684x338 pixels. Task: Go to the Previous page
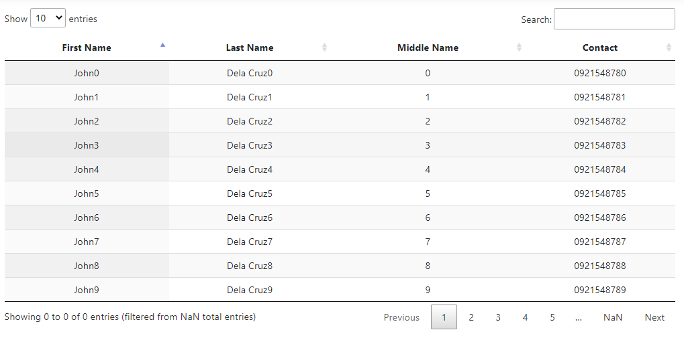coord(401,318)
